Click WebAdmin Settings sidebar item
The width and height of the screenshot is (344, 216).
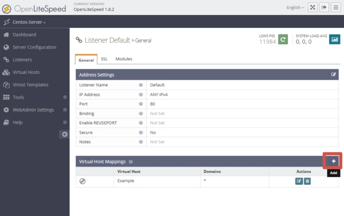(x=33, y=110)
